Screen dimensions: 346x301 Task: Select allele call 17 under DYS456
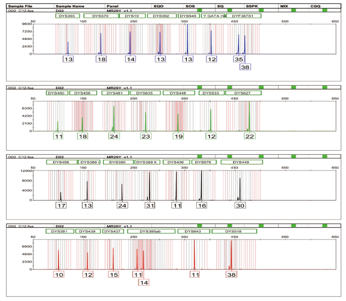[62, 205]
